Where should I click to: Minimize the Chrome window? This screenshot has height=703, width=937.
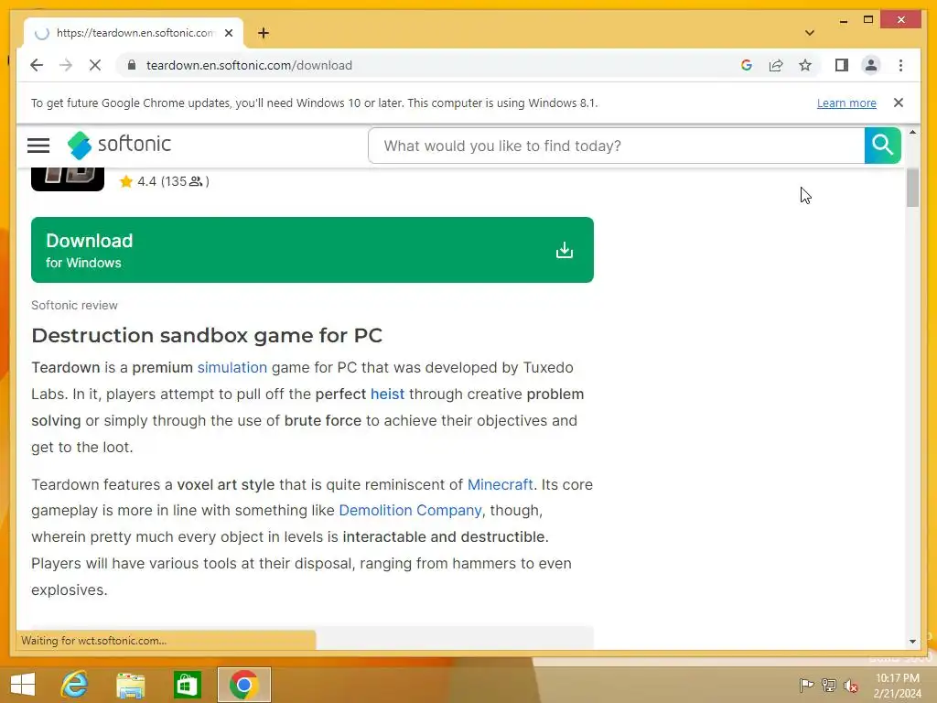tap(843, 20)
